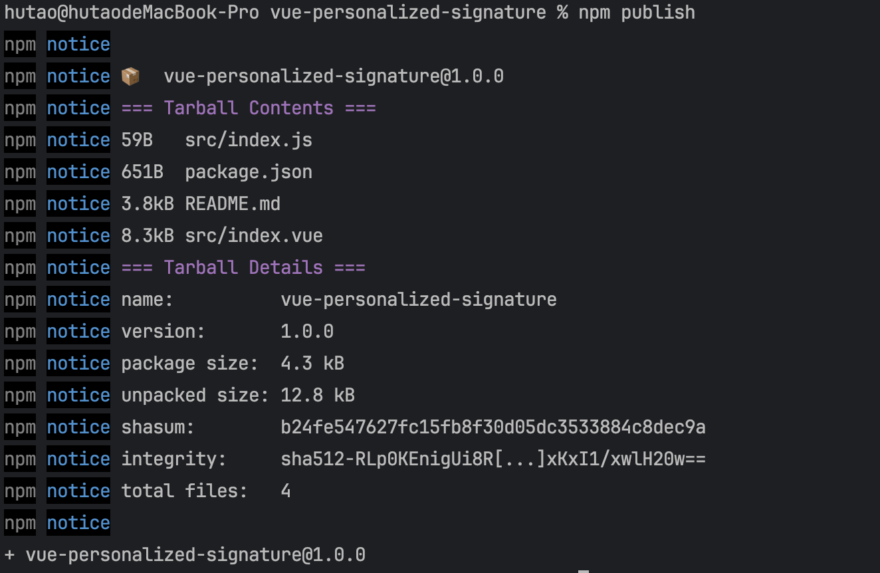Click the package box emoji icon
Screen dimensions: 880x573
click(x=130, y=76)
